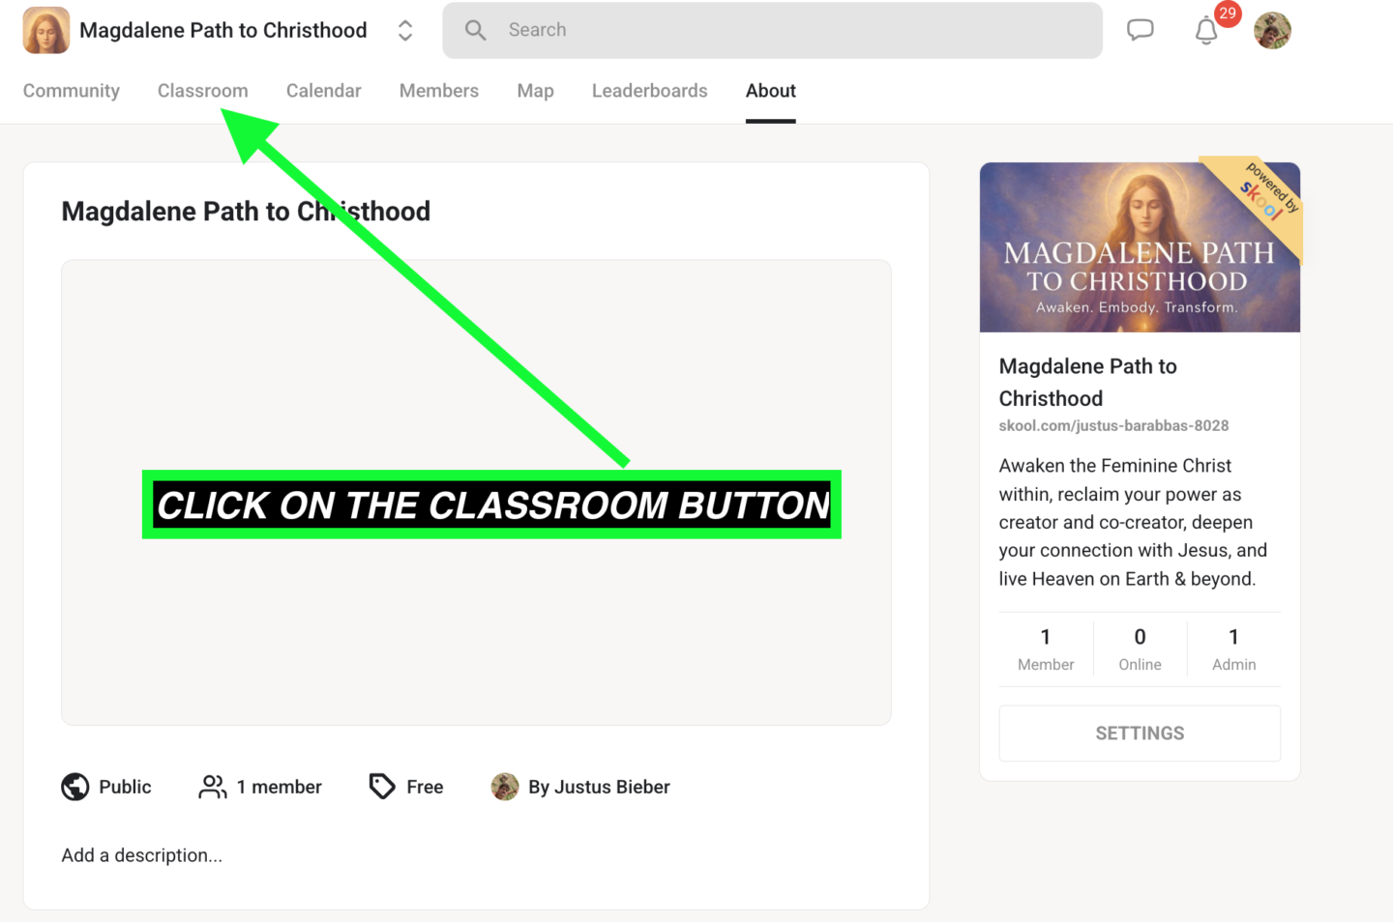The height and width of the screenshot is (922, 1393).
Task: Click 'Add a description...' field
Action: [142, 855]
